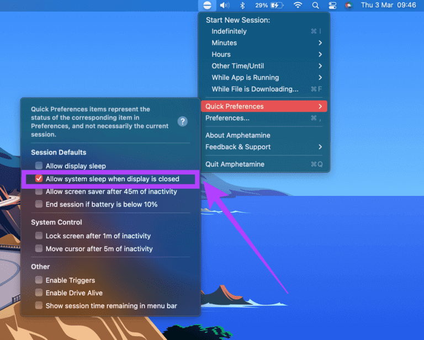Open the volume control in menu bar
The image size is (424, 340).
225,6
